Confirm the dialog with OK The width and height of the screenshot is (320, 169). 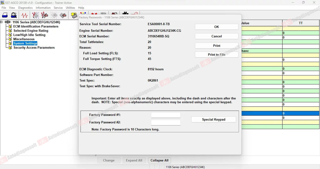217,27
